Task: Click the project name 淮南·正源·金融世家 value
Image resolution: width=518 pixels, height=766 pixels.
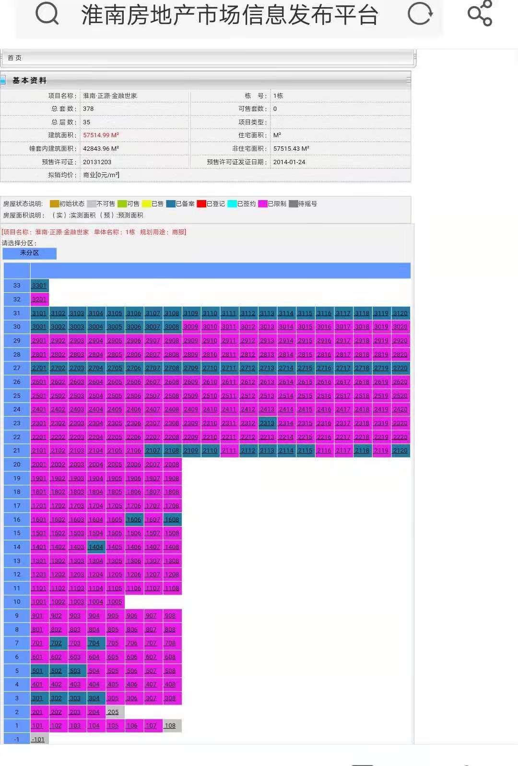Action: (x=110, y=96)
